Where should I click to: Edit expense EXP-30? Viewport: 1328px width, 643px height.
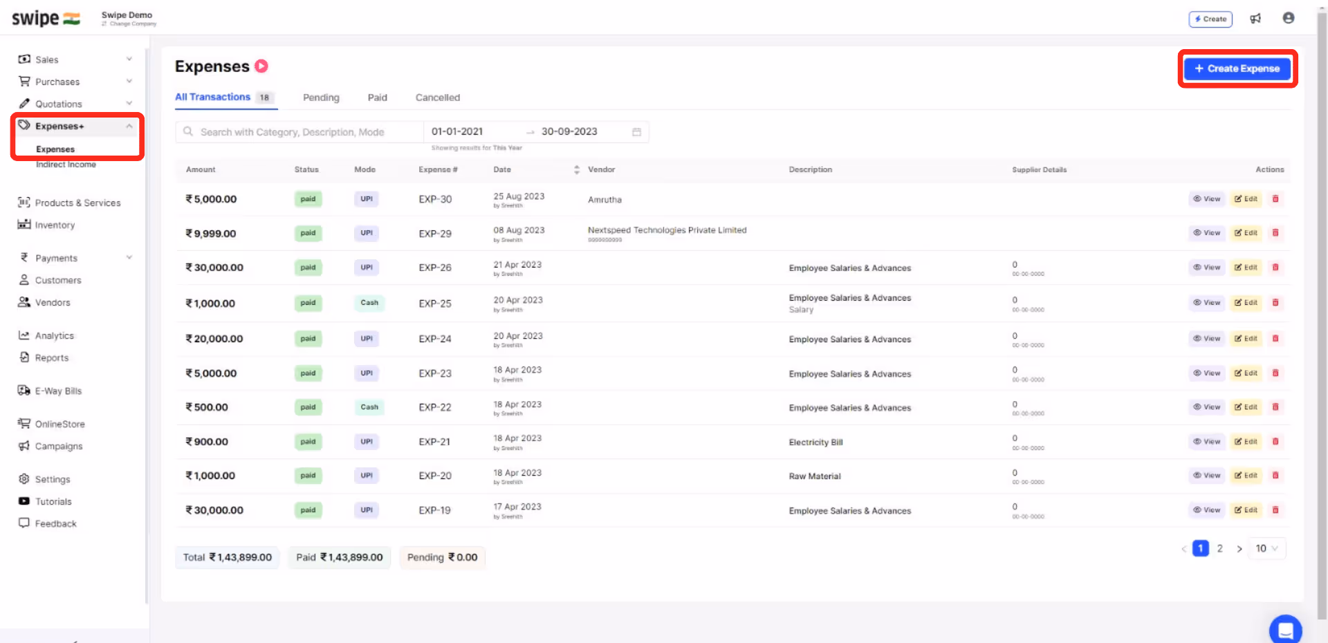[x=1246, y=199]
